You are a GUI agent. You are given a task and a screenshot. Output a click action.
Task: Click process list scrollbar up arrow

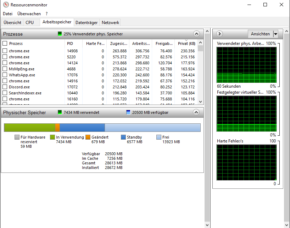click(x=201, y=43)
